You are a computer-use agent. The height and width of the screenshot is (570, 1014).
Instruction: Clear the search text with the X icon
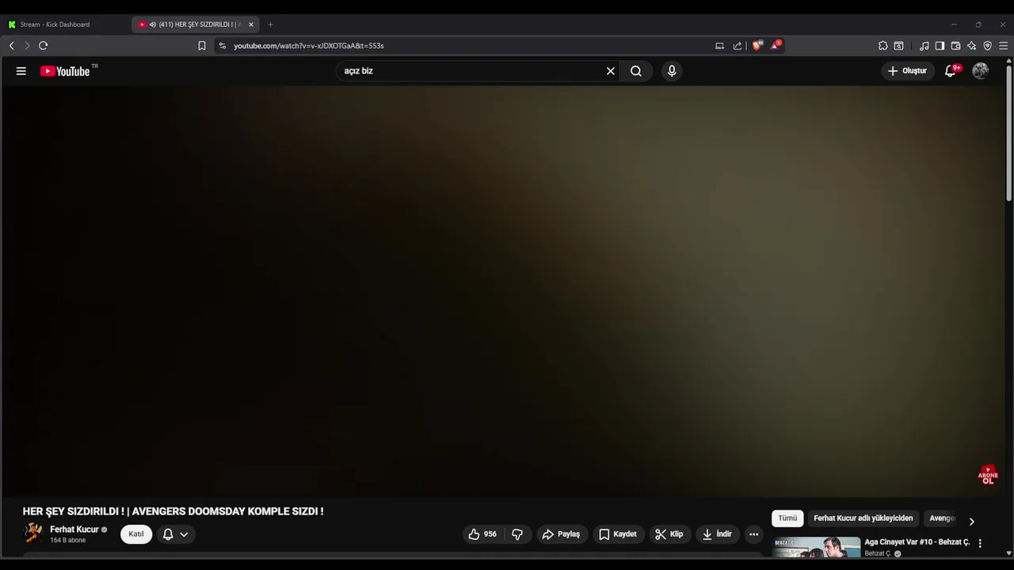pos(611,71)
